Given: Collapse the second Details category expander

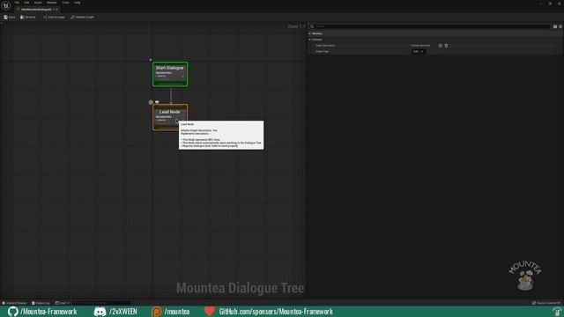Looking at the screenshot, I should click(309, 40).
